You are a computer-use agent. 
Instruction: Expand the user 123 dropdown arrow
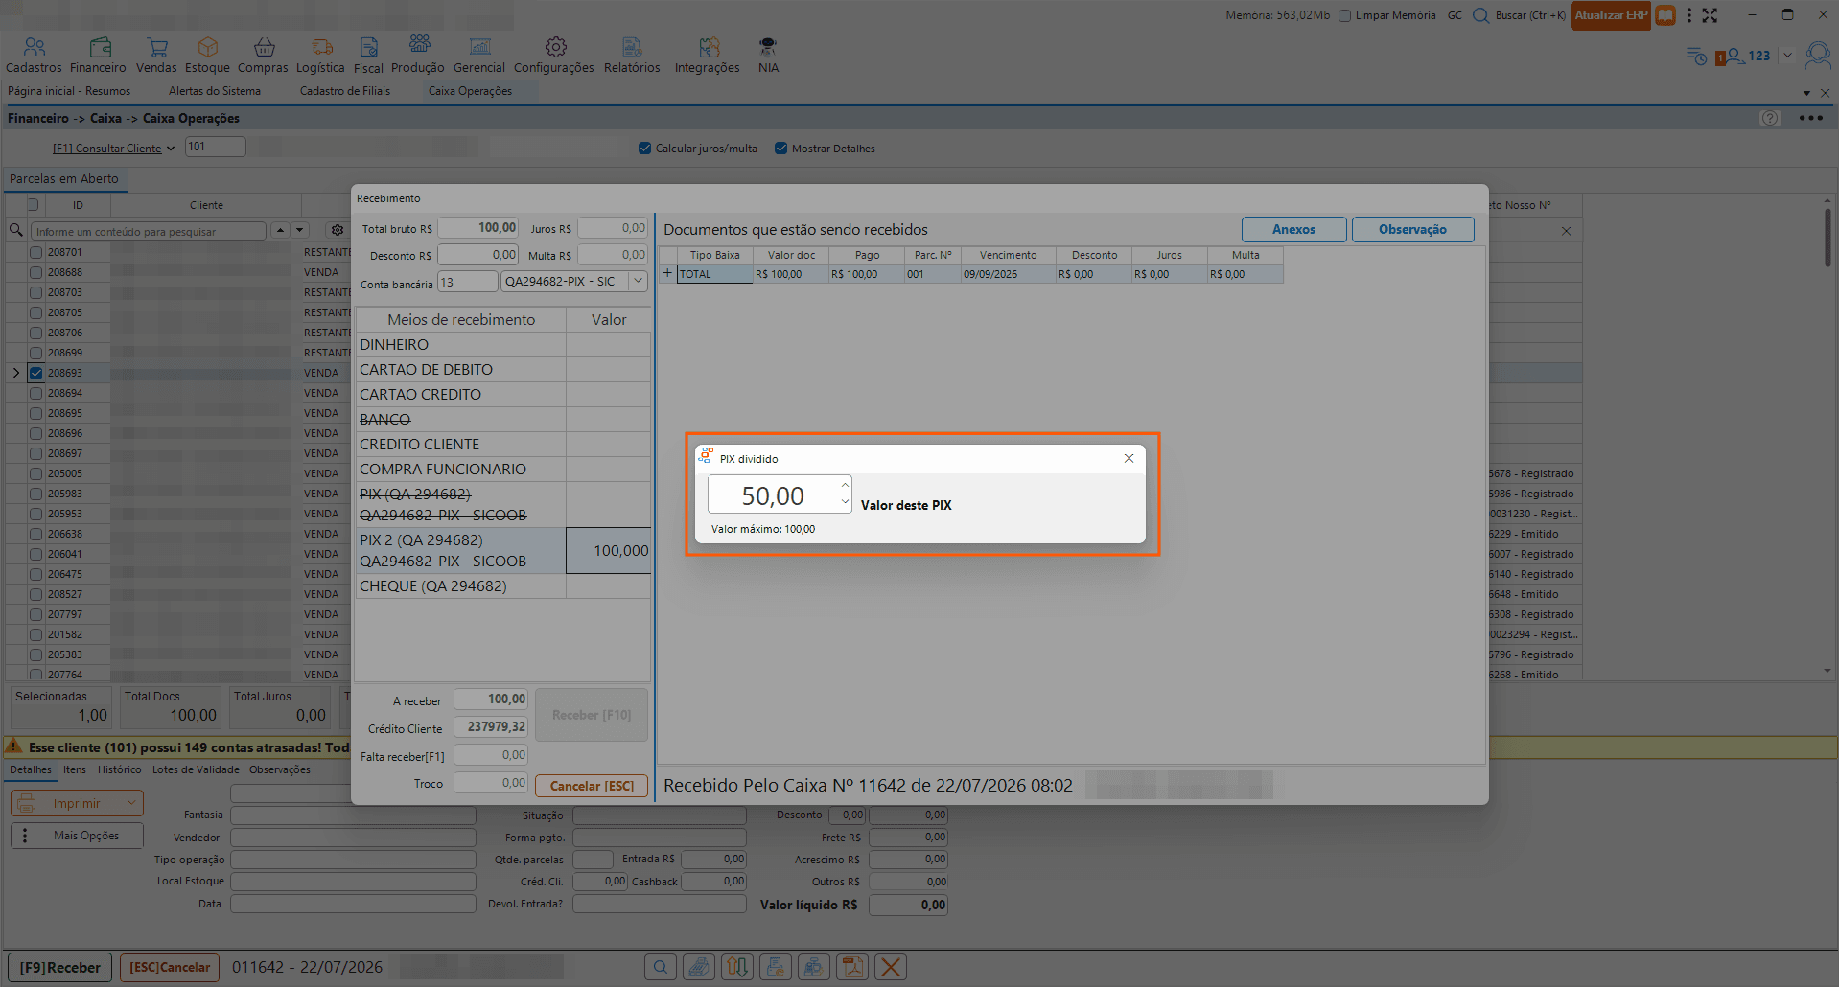[x=1787, y=56]
